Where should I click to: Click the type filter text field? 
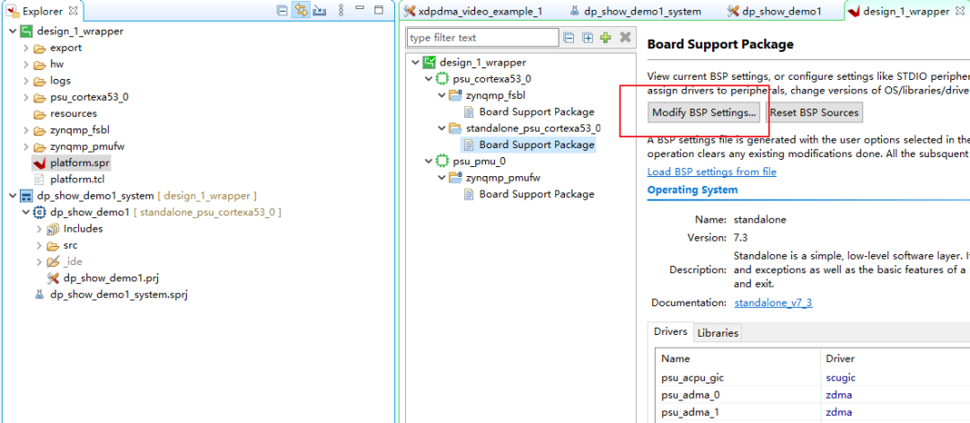pos(482,38)
